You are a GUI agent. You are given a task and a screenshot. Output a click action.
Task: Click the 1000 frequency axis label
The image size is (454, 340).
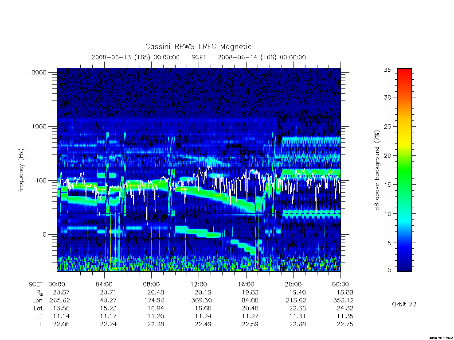coord(39,126)
